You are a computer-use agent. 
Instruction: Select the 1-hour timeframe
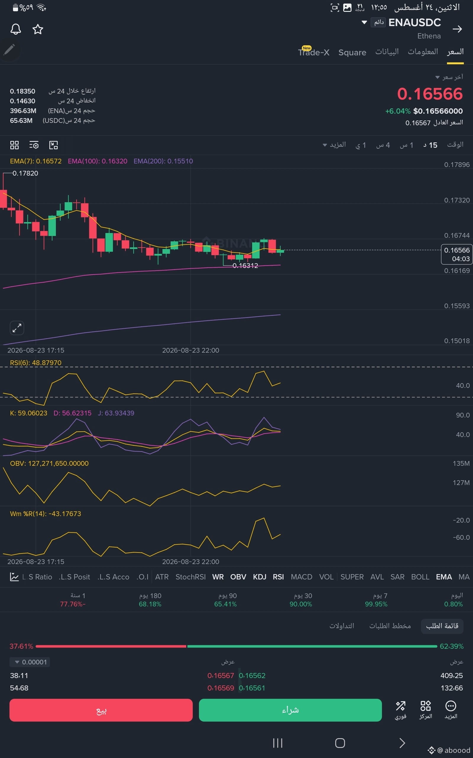406,145
